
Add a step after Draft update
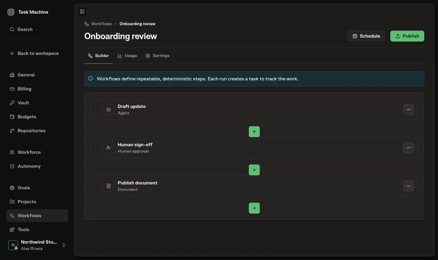(254, 132)
